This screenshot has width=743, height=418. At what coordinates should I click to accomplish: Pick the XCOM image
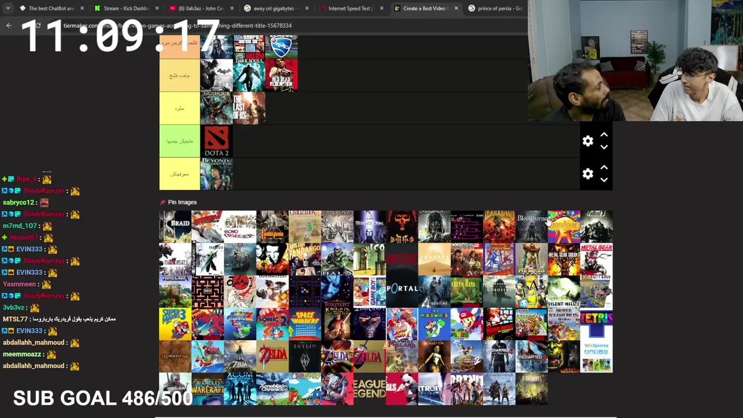tap(240, 389)
